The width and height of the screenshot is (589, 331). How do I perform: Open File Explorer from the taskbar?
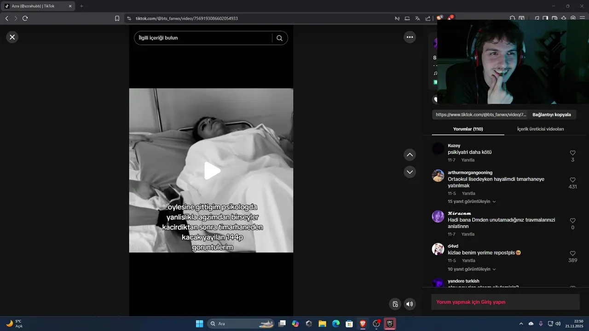coord(322,324)
